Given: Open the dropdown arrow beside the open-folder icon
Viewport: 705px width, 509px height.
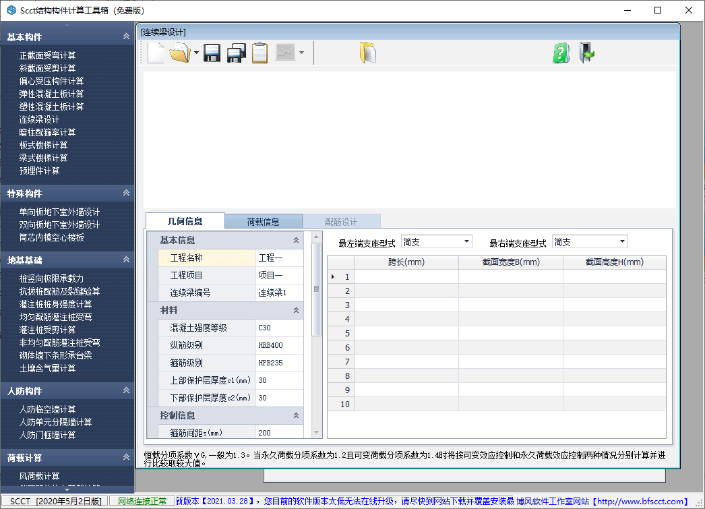Looking at the screenshot, I should coord(196,53).
